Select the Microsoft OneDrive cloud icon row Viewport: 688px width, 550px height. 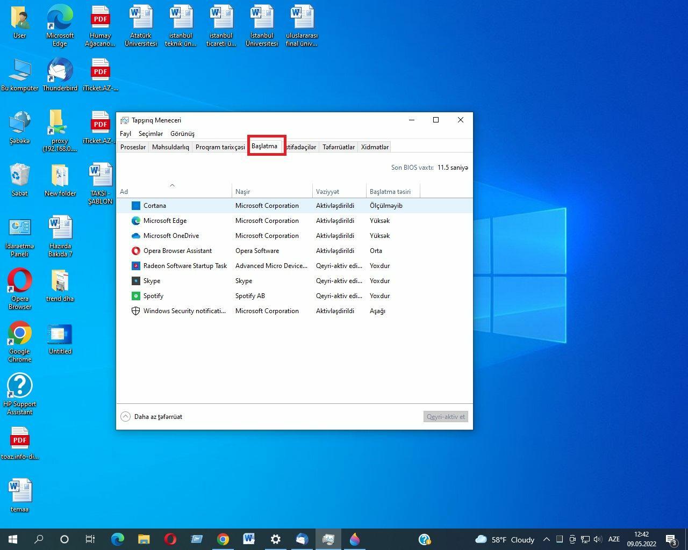tap(295, 236)
